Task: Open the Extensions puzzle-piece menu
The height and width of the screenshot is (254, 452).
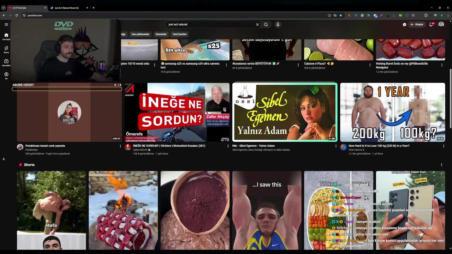Action: click(426, 15)
